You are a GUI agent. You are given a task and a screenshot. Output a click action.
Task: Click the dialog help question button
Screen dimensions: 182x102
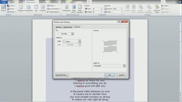(x=119, y=22)
